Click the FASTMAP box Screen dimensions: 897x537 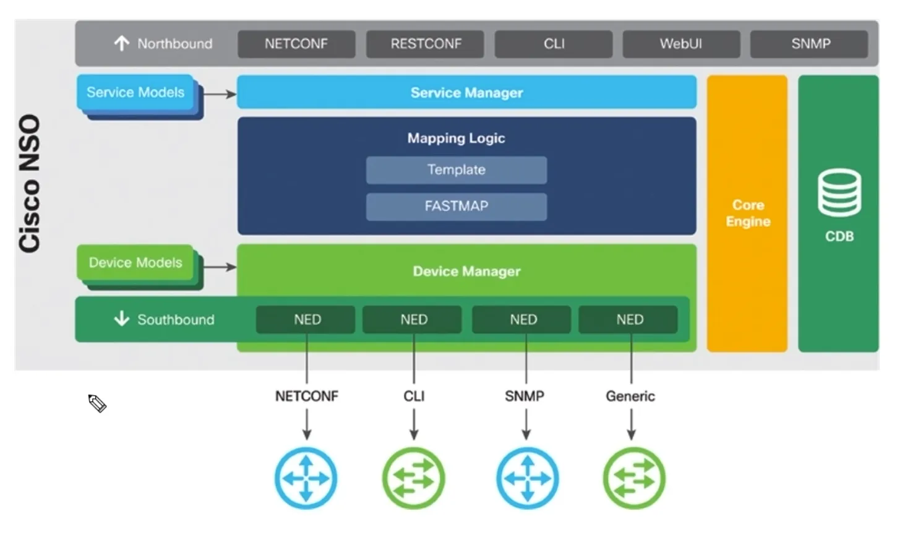pos(457,207)
